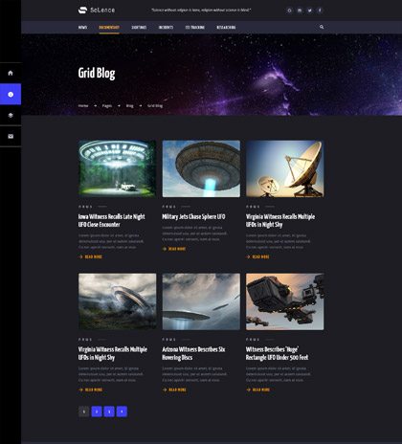Open the layers icon in sidebar

(11, 115)
